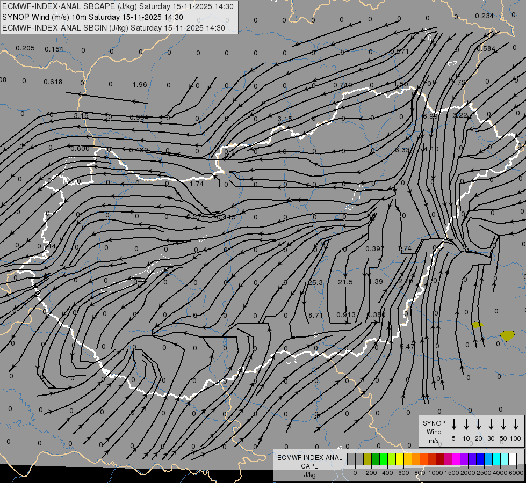
Task: Click the 0.415 value on the map
Action: [x=226, y=217]
